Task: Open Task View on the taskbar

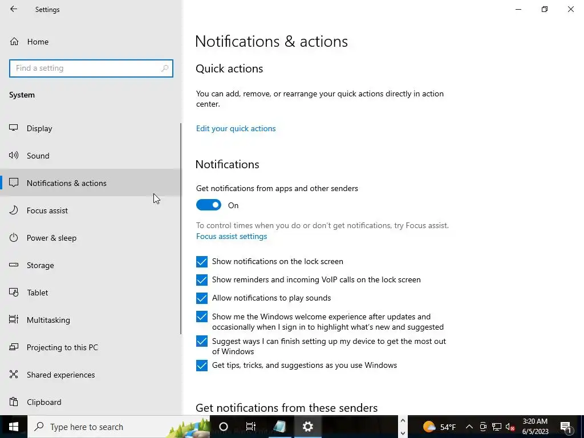Action: pos(251,427)
